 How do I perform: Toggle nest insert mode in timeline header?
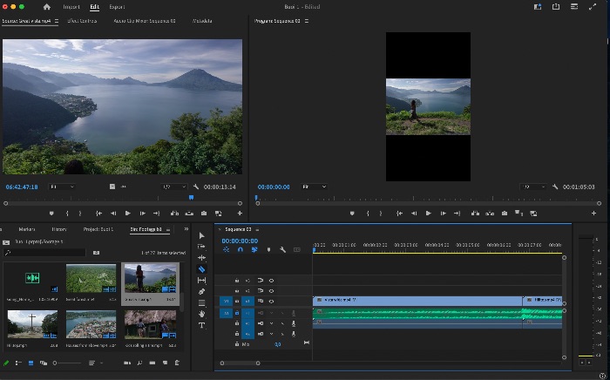(x=226, y=250)
